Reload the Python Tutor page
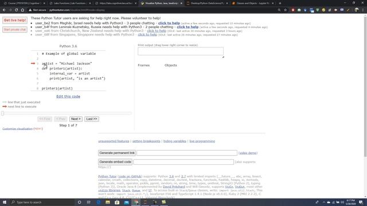This screenshot has height=206, width=367. 17,10
